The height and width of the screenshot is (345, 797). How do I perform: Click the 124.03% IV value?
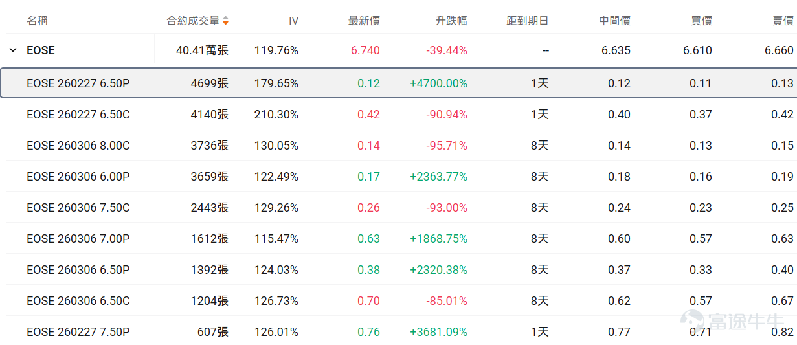click(276, 270)
